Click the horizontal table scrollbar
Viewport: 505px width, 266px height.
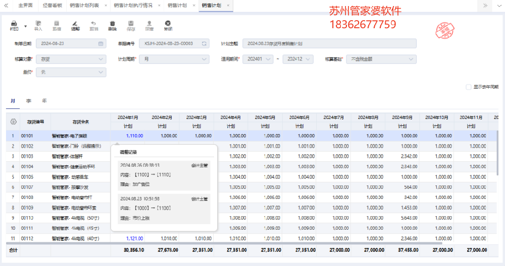click(x=224, y=244)
